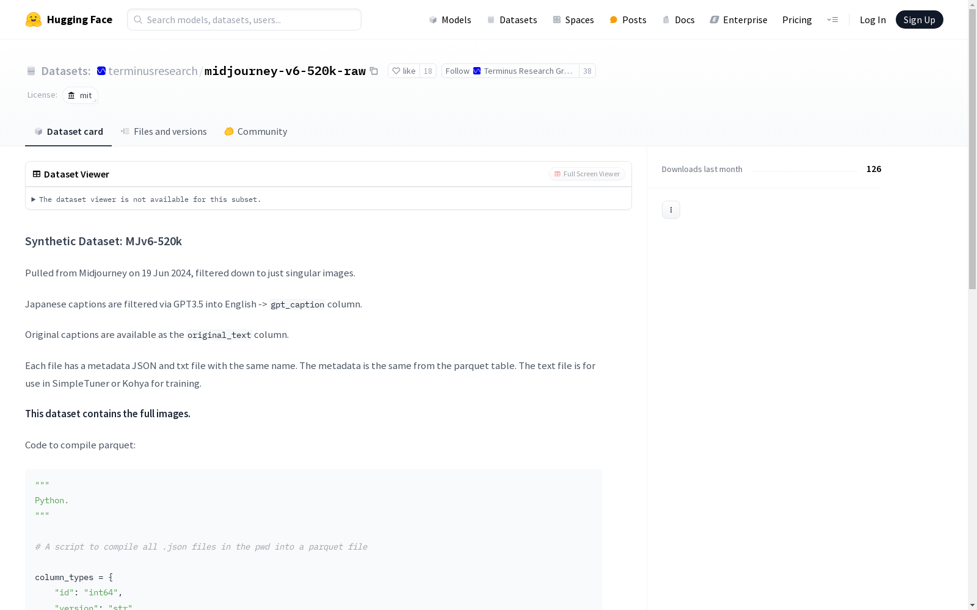Click the original_text inline code text
Screen dimensions: 977x610
pyautogui.click(x=219, y=335)
